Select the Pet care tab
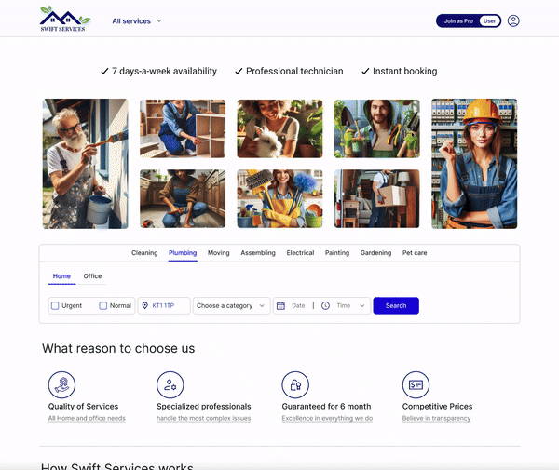 pyautogui.click(x=415, y=253)
